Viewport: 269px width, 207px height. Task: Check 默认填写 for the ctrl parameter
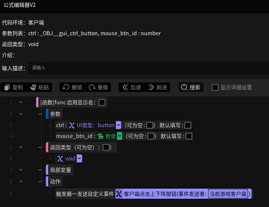[x=188, y=125]
